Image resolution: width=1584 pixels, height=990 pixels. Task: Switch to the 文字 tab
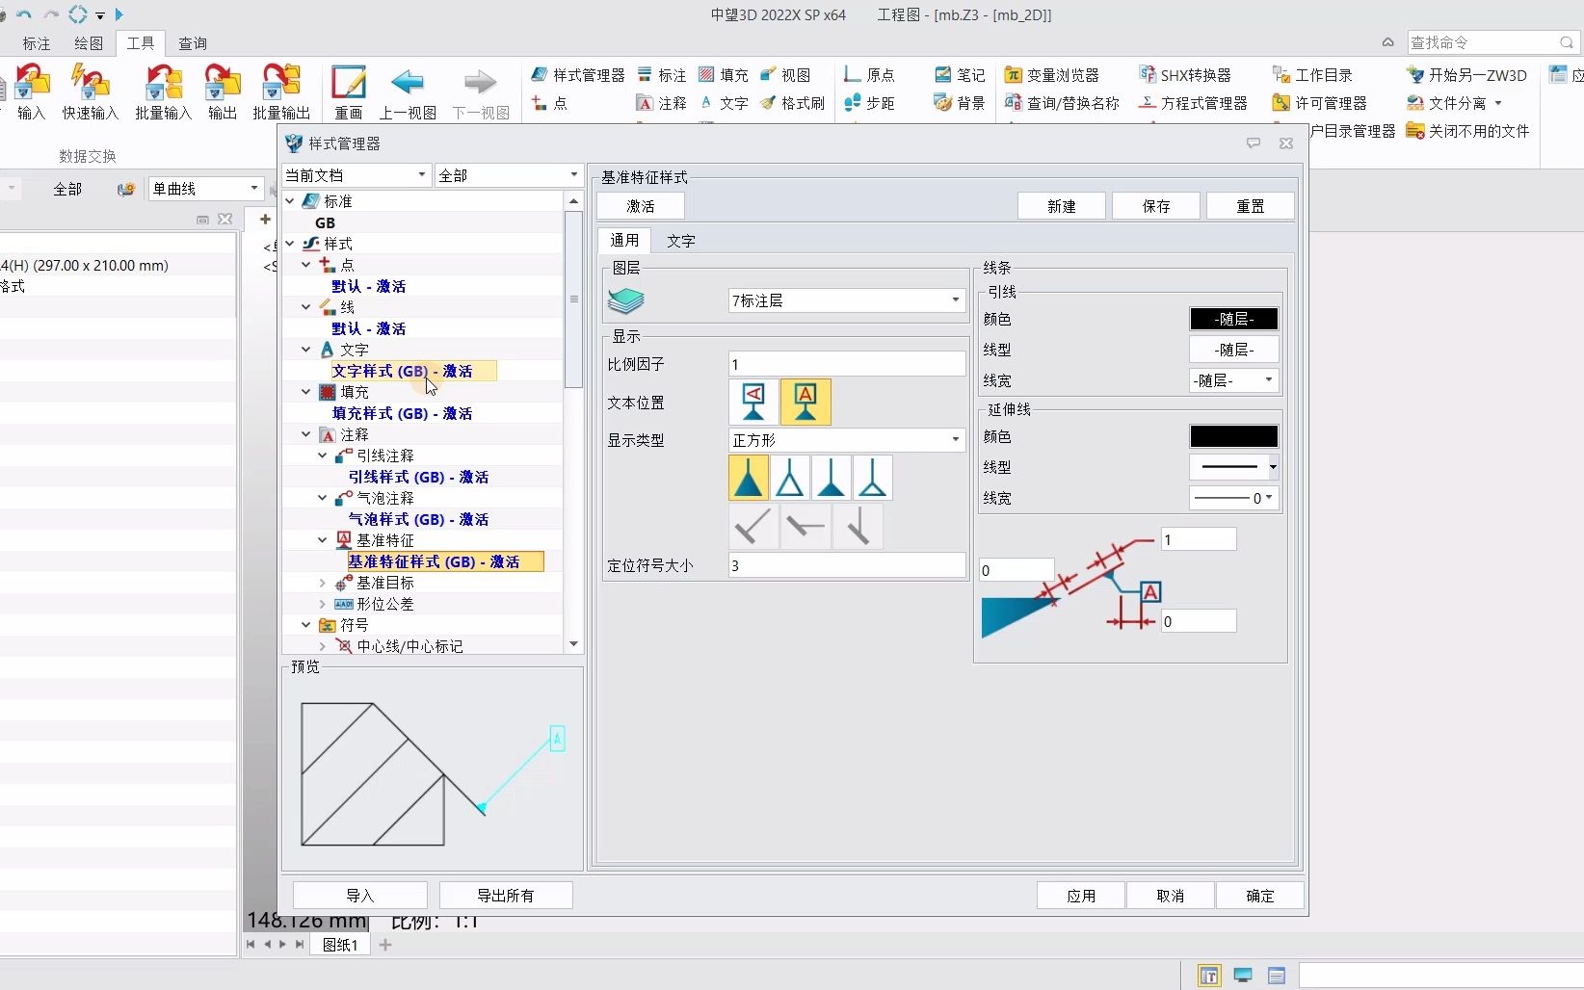pyautogui.click(x=681, y=241)
